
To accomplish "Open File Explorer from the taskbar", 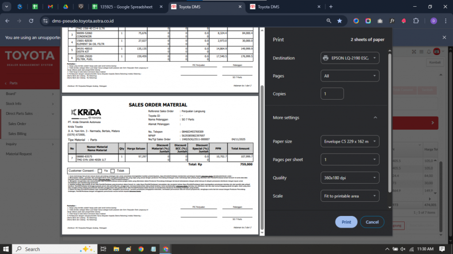I will point(116,249).
